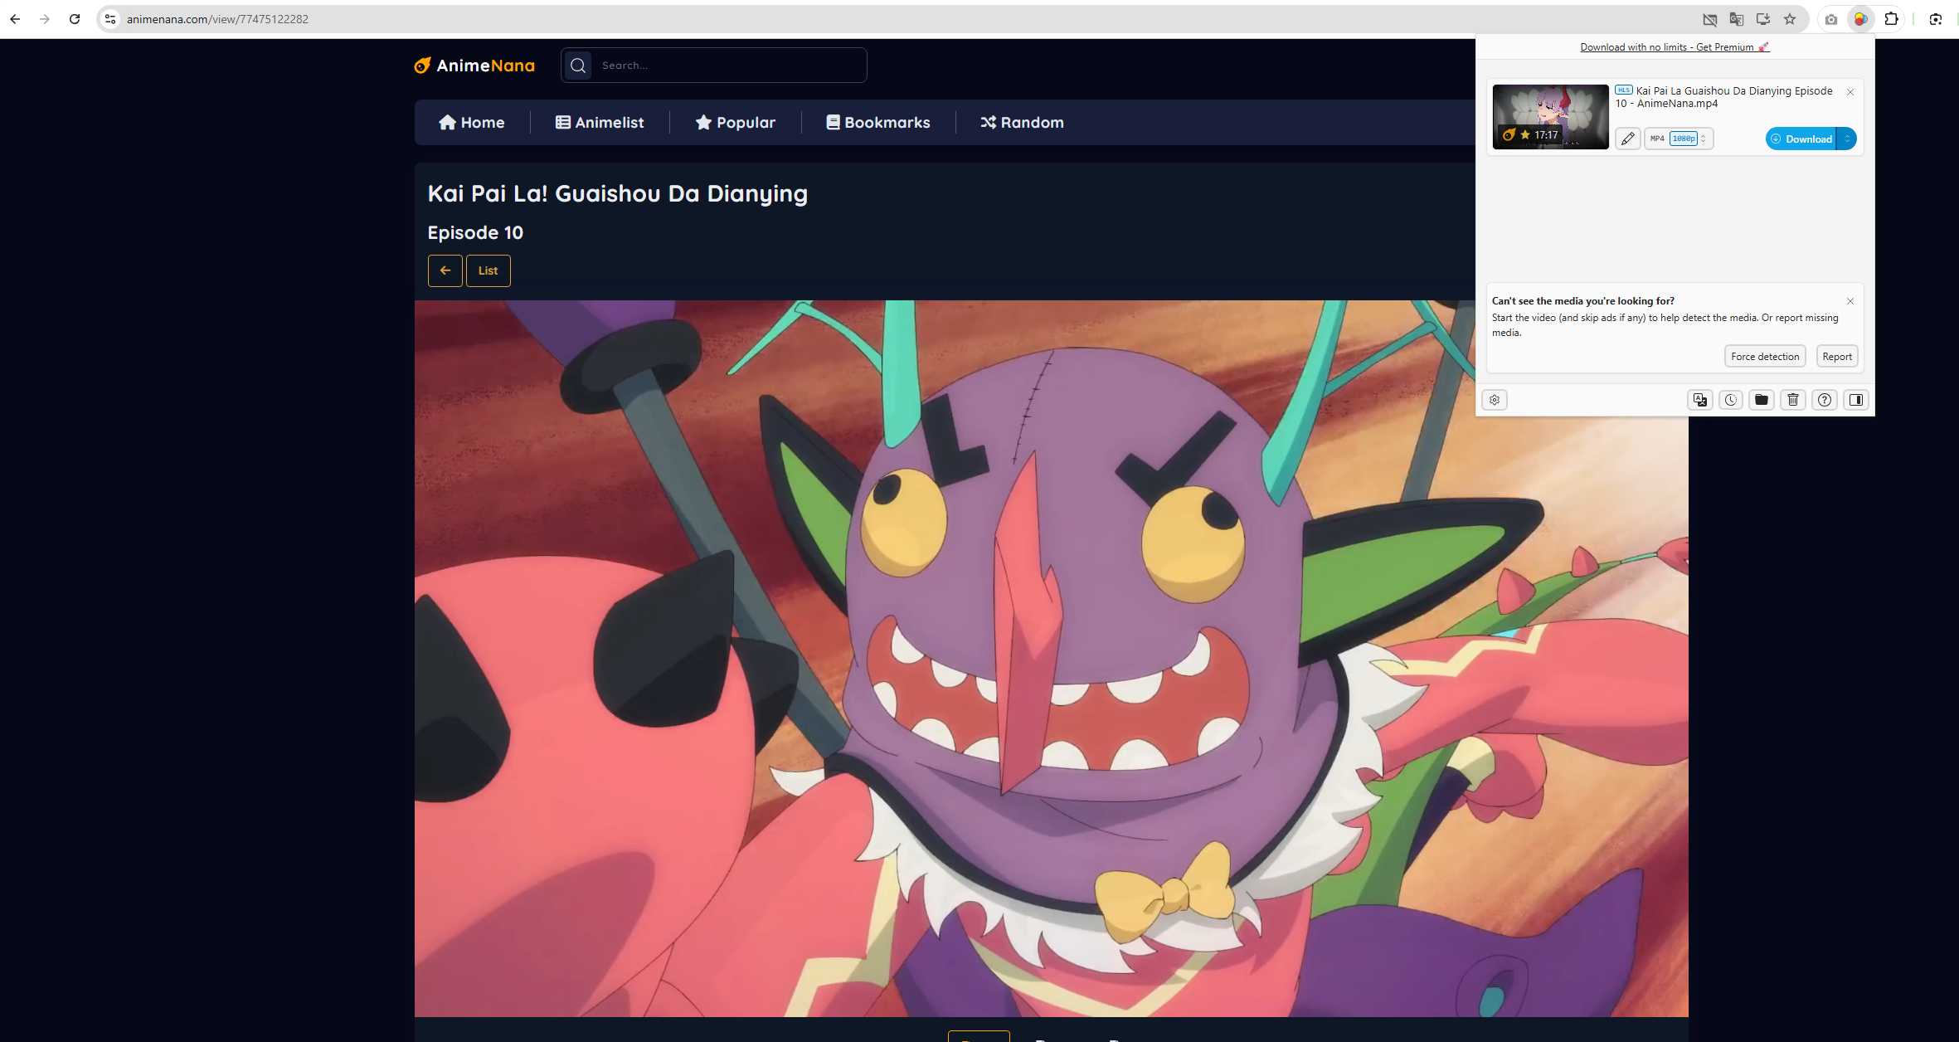Open the Extensions puzzle icon
This screenshot has width=1959, height=1042.
click(1892, 19)
